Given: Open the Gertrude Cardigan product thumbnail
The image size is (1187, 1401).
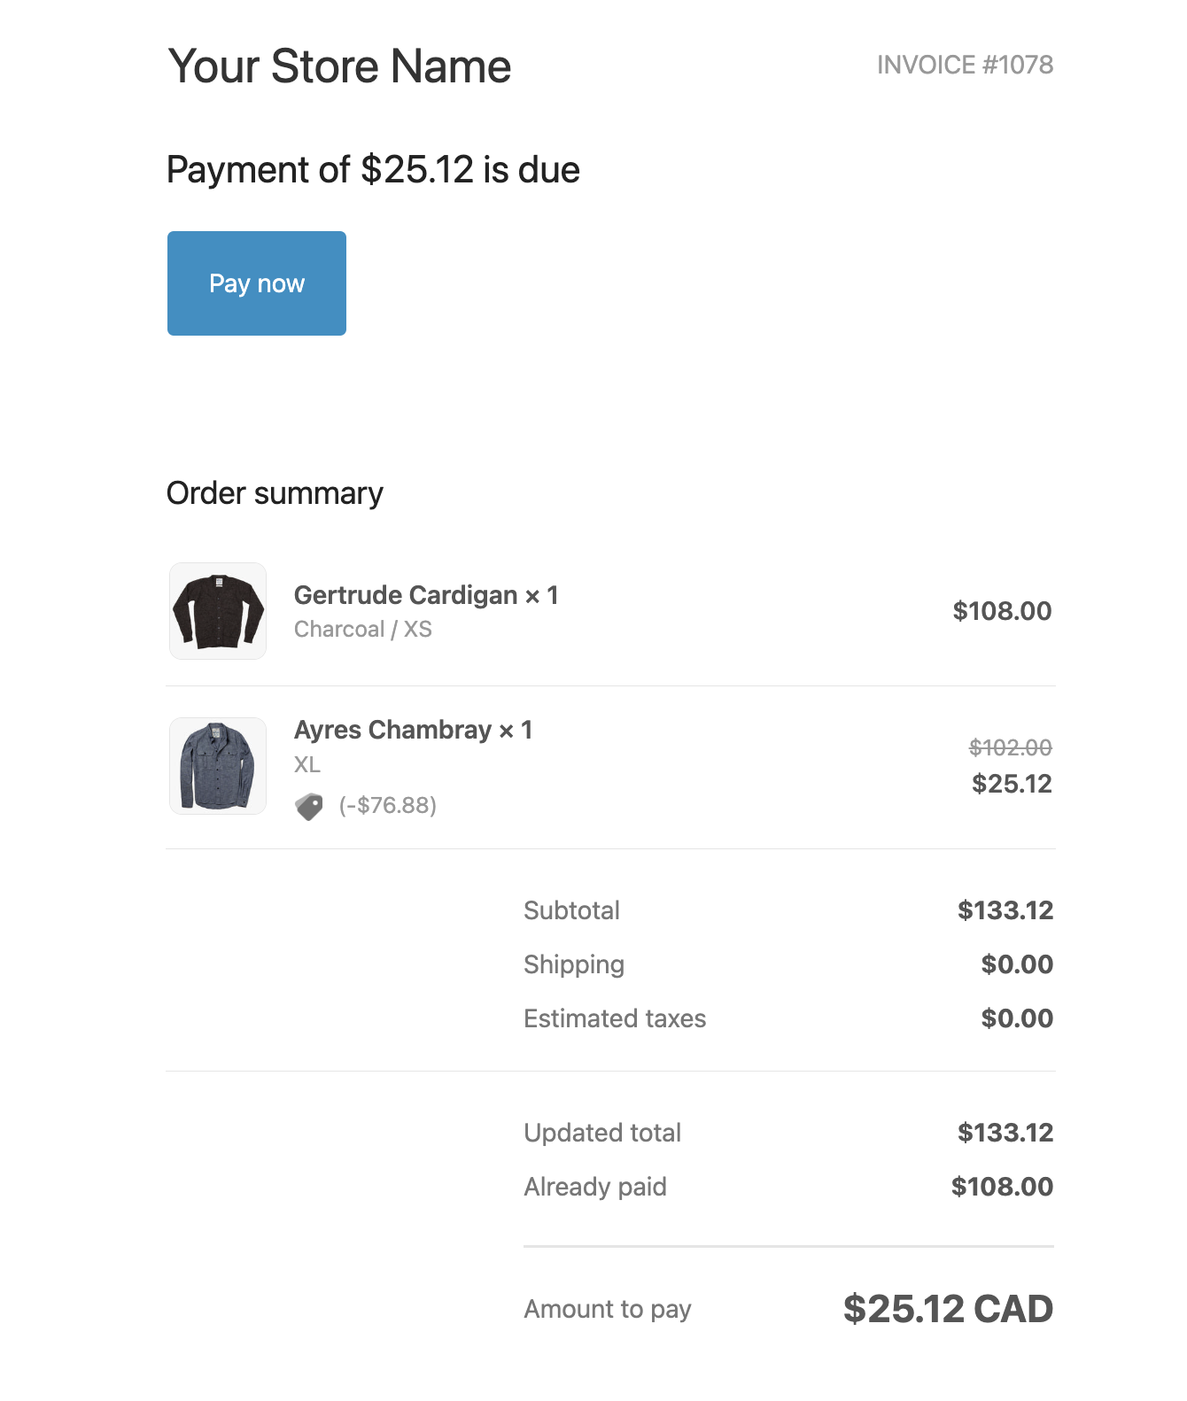Looking at the screenshot, I should (218, 611).
